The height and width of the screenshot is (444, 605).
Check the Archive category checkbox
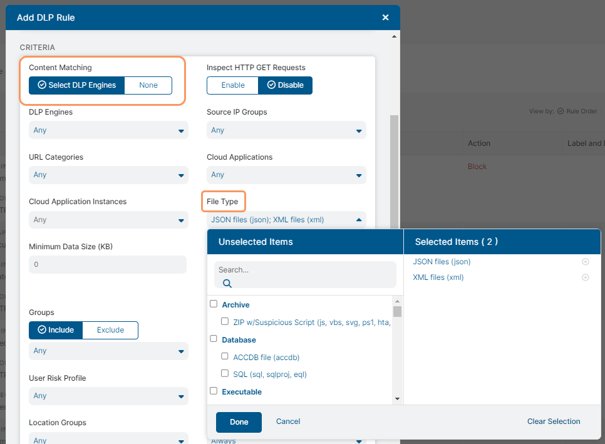coord(214,304)
